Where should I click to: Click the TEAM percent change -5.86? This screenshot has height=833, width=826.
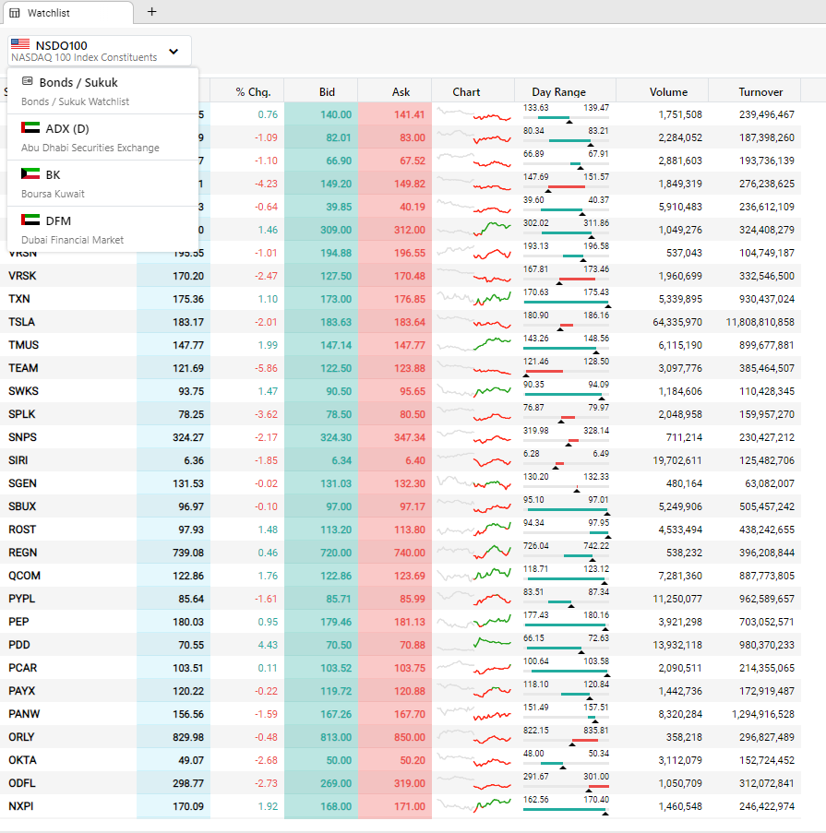coord(267,368)
